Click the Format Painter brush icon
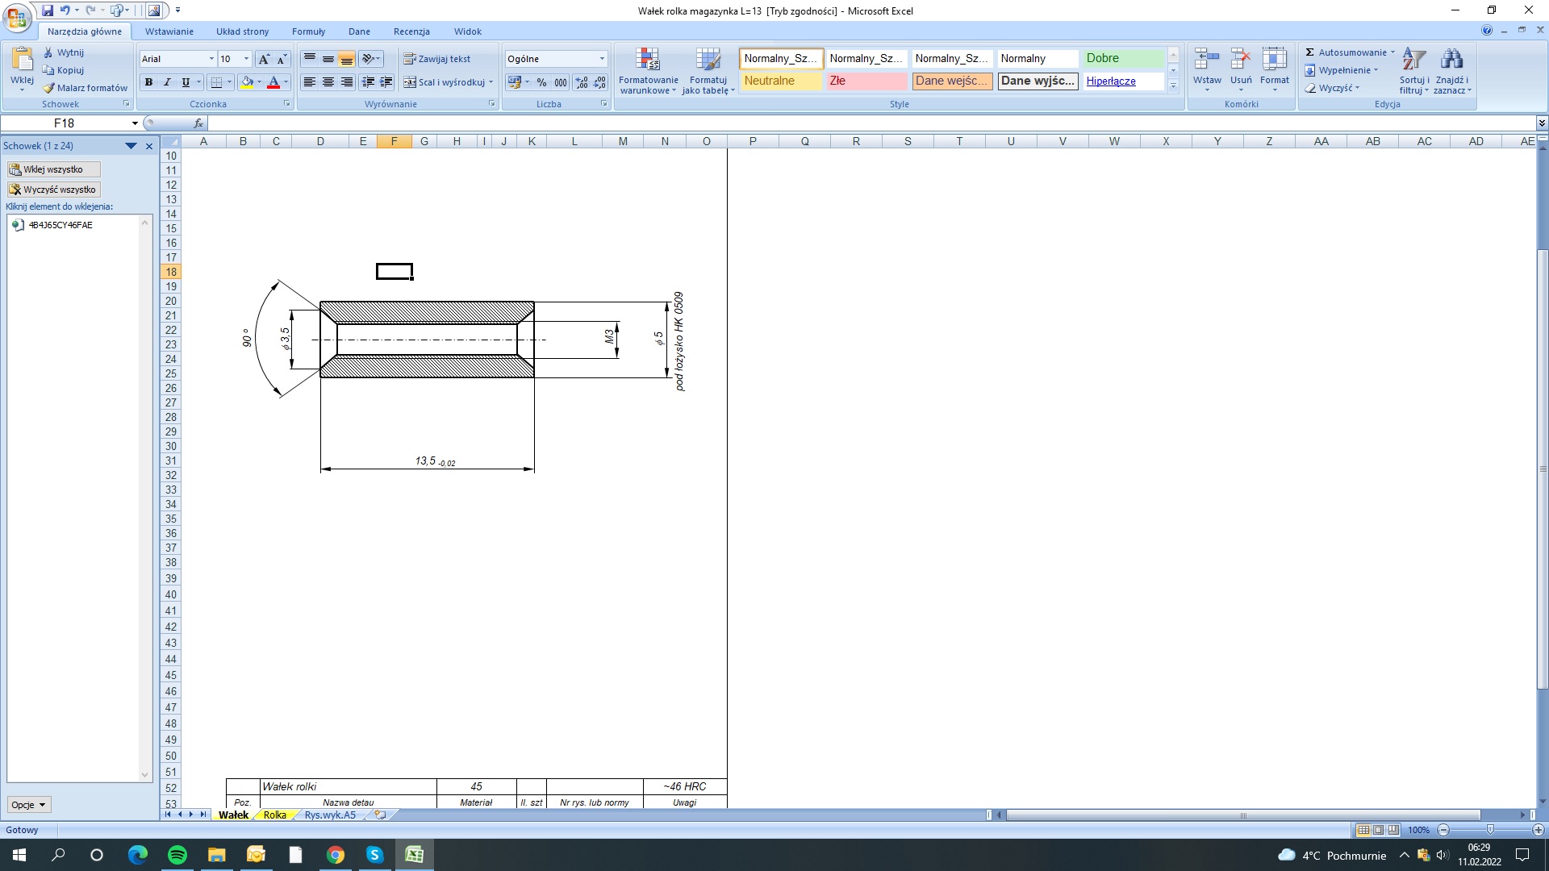The width and height of the screenshot is (1549, 871). coord(49,88)
